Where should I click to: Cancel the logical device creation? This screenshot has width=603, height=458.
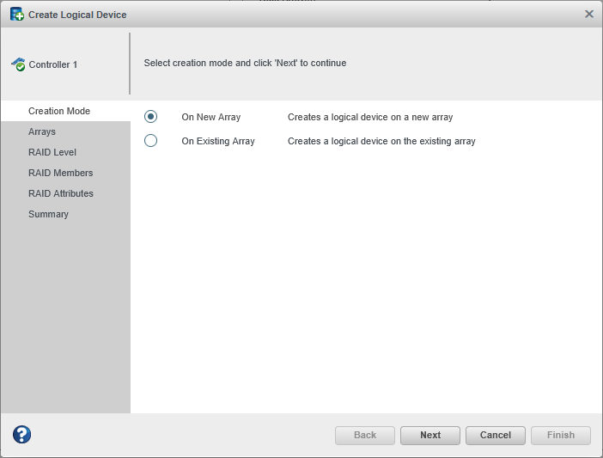coord(496,435)
